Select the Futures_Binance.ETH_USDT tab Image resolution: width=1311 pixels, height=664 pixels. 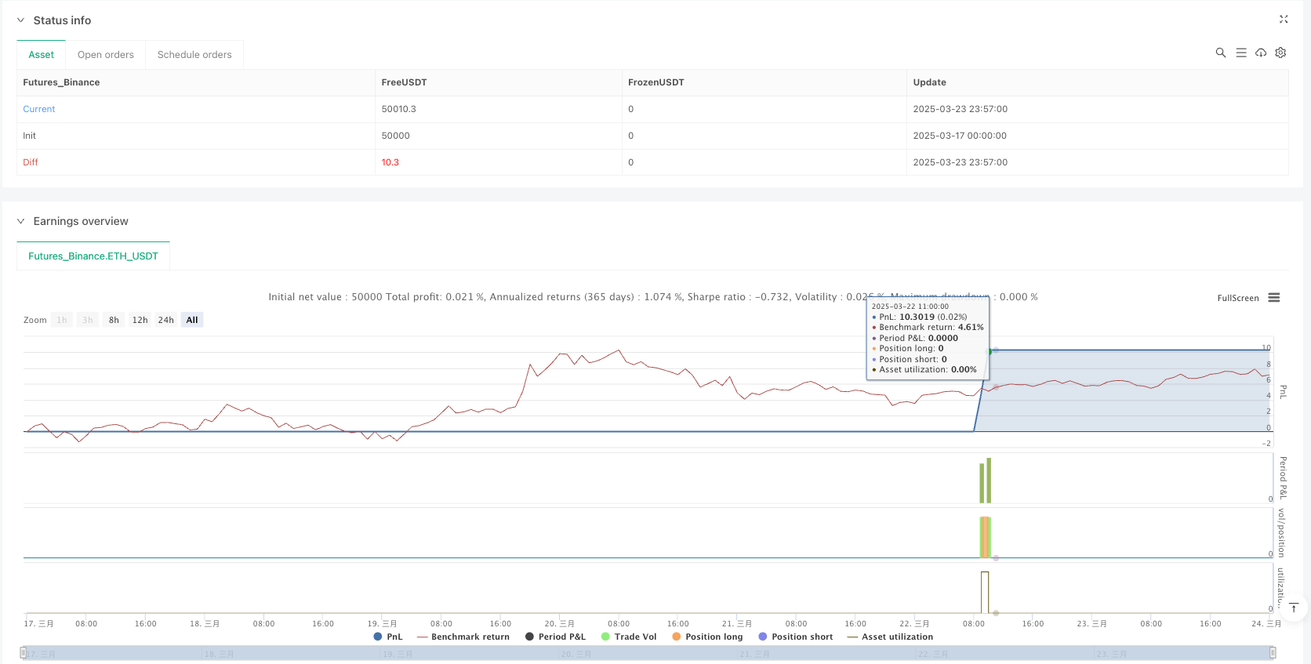[93, 256]
